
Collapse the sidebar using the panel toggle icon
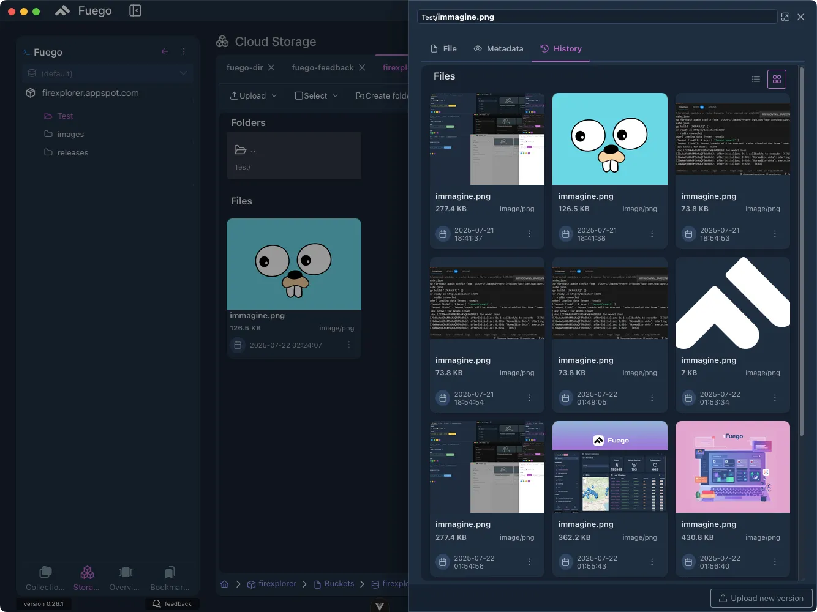coord(135,10)
